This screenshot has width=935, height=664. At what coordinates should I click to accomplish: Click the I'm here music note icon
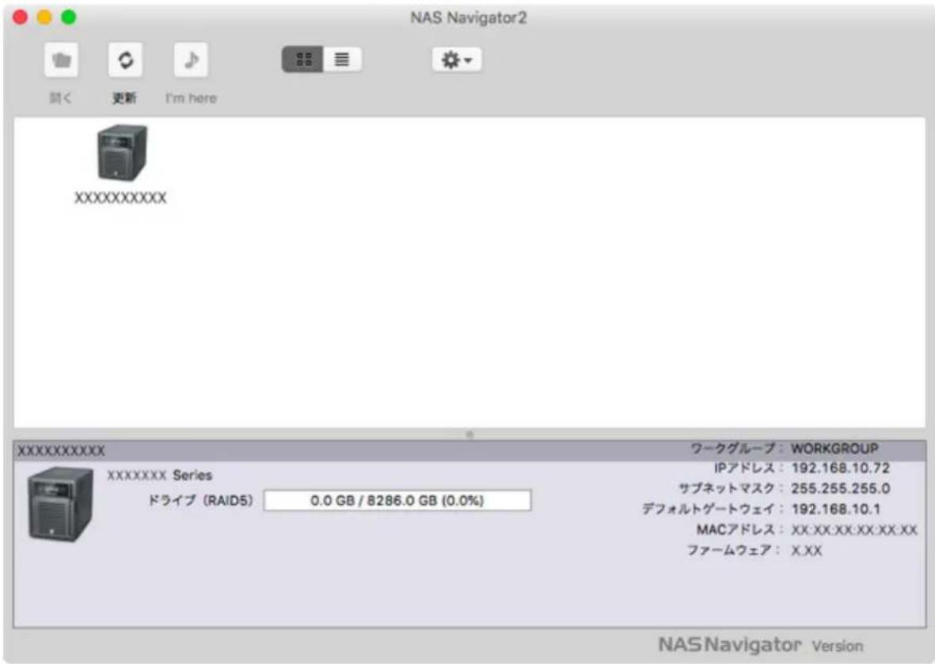coord(191,59)
